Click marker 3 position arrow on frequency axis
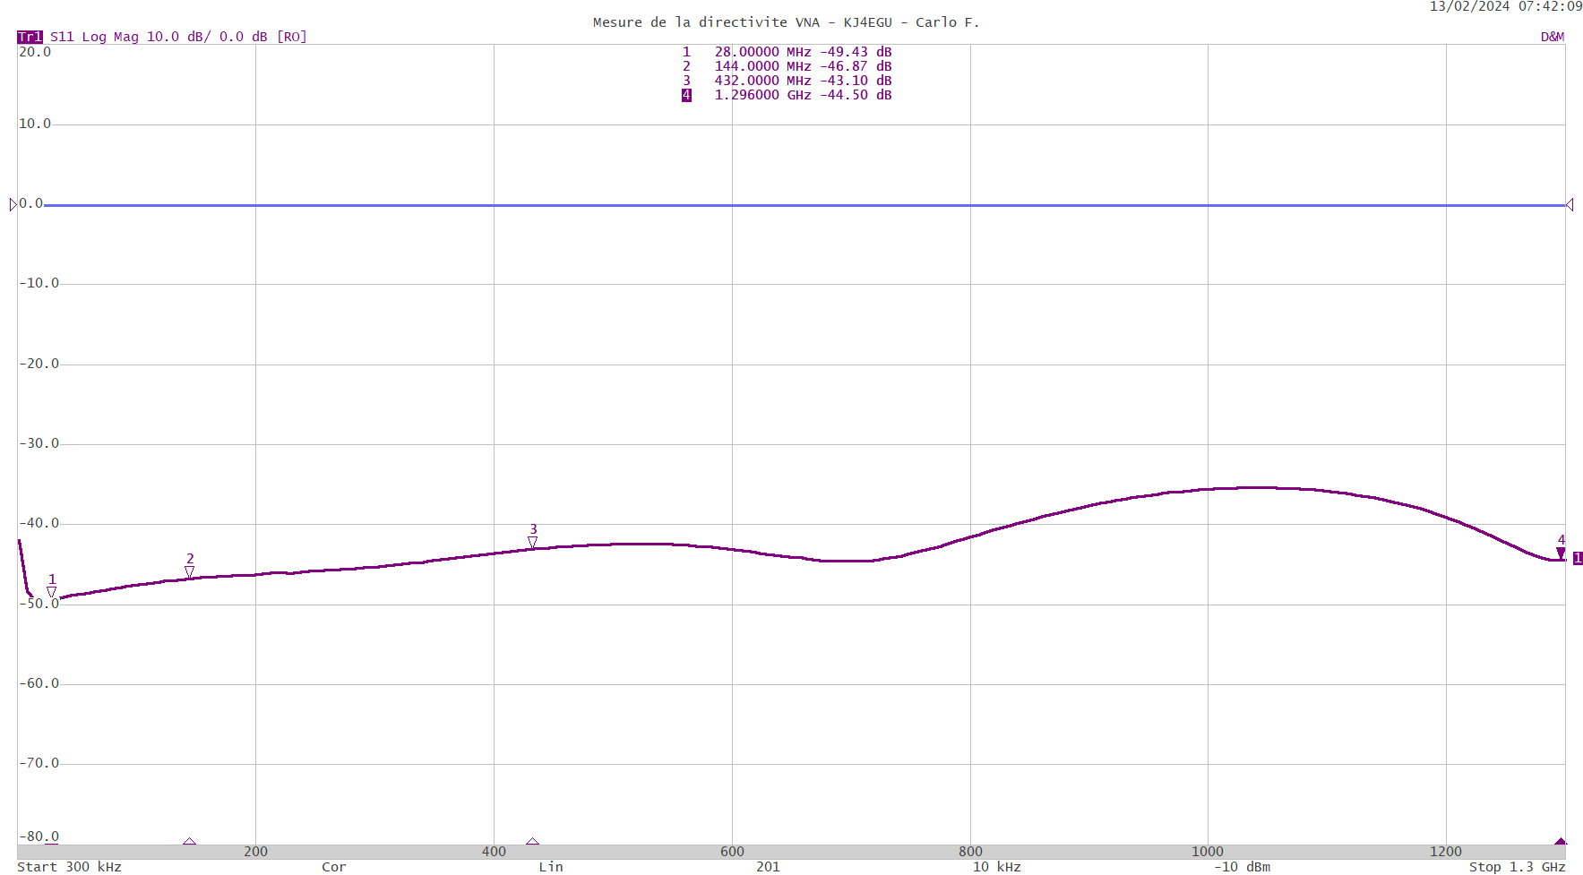Image resolution: width=1583 pixels, height=875 pixels. click(x=532, y=842)
